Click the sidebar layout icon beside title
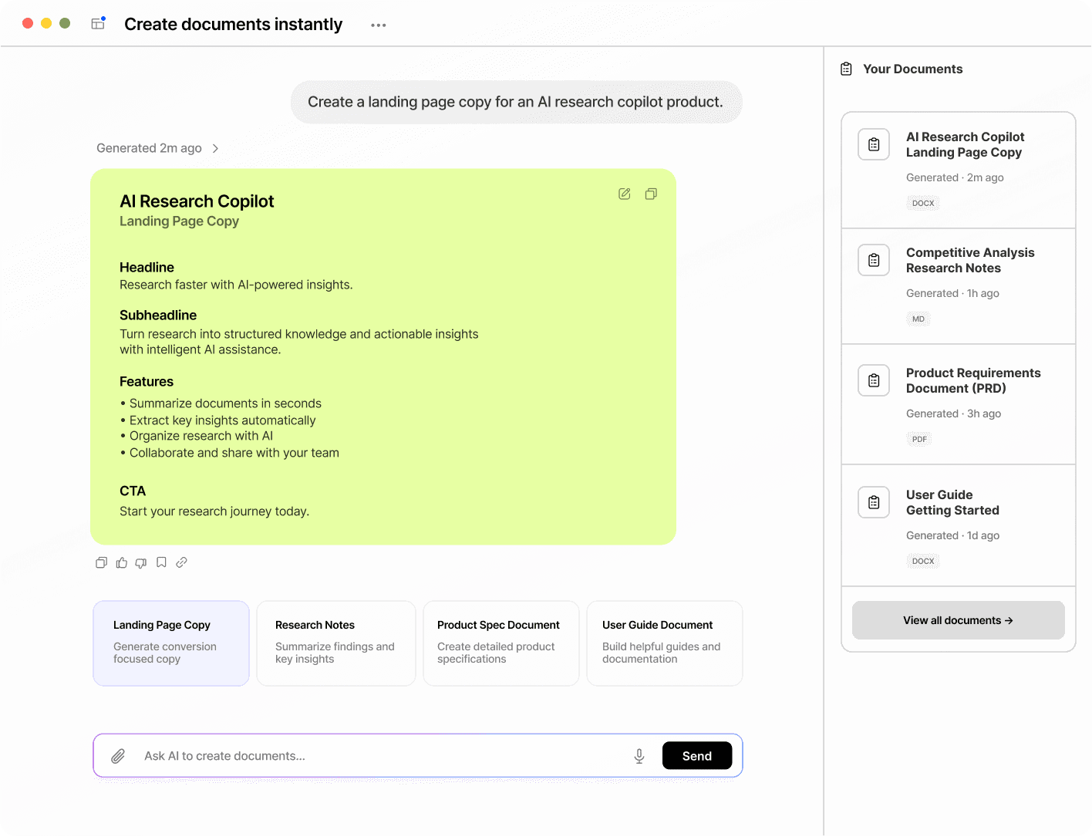The image size is (1092, 837). pos(98,23)
